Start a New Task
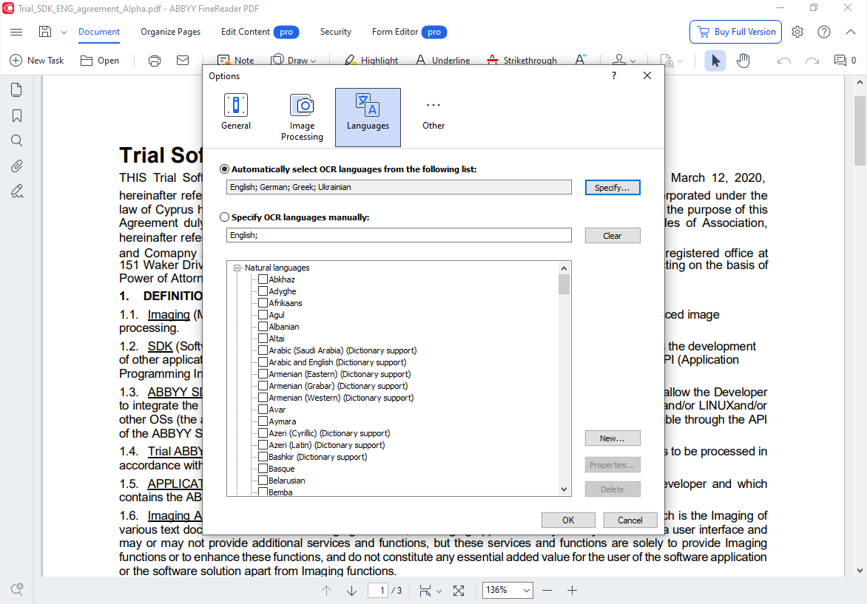 tap(37, 60)
